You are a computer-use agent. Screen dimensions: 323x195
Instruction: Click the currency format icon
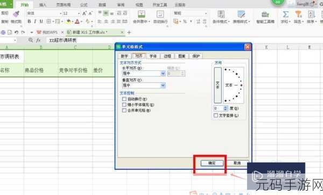(x=175, y=21)
